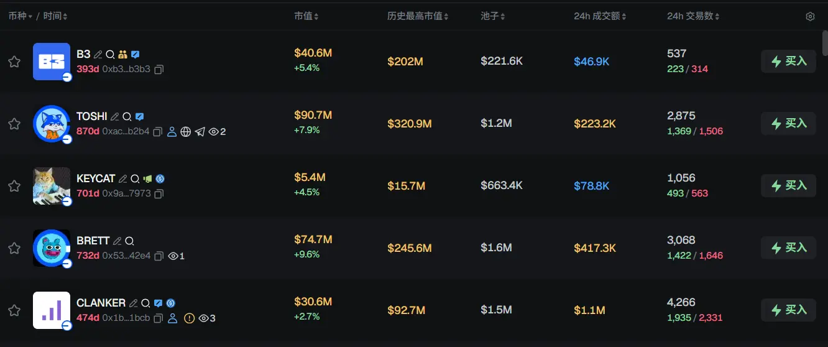Click the holders group icon beside B3
Screen dimensions: 828x347
click(122, 55)
